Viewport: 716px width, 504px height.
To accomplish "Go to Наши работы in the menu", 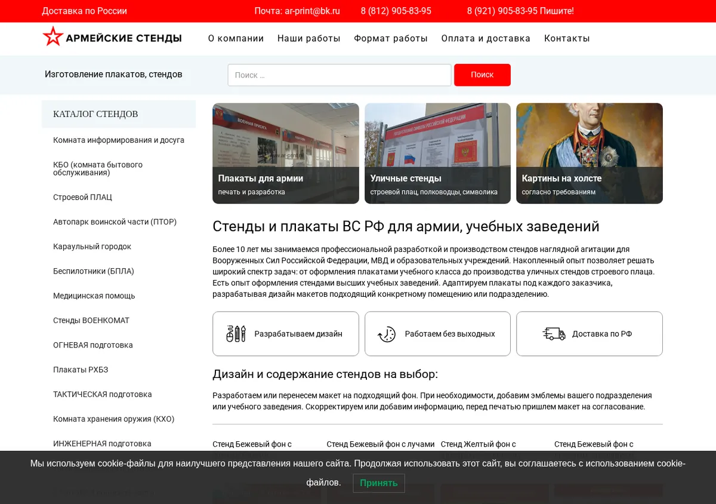I will (x=308, y=38).
